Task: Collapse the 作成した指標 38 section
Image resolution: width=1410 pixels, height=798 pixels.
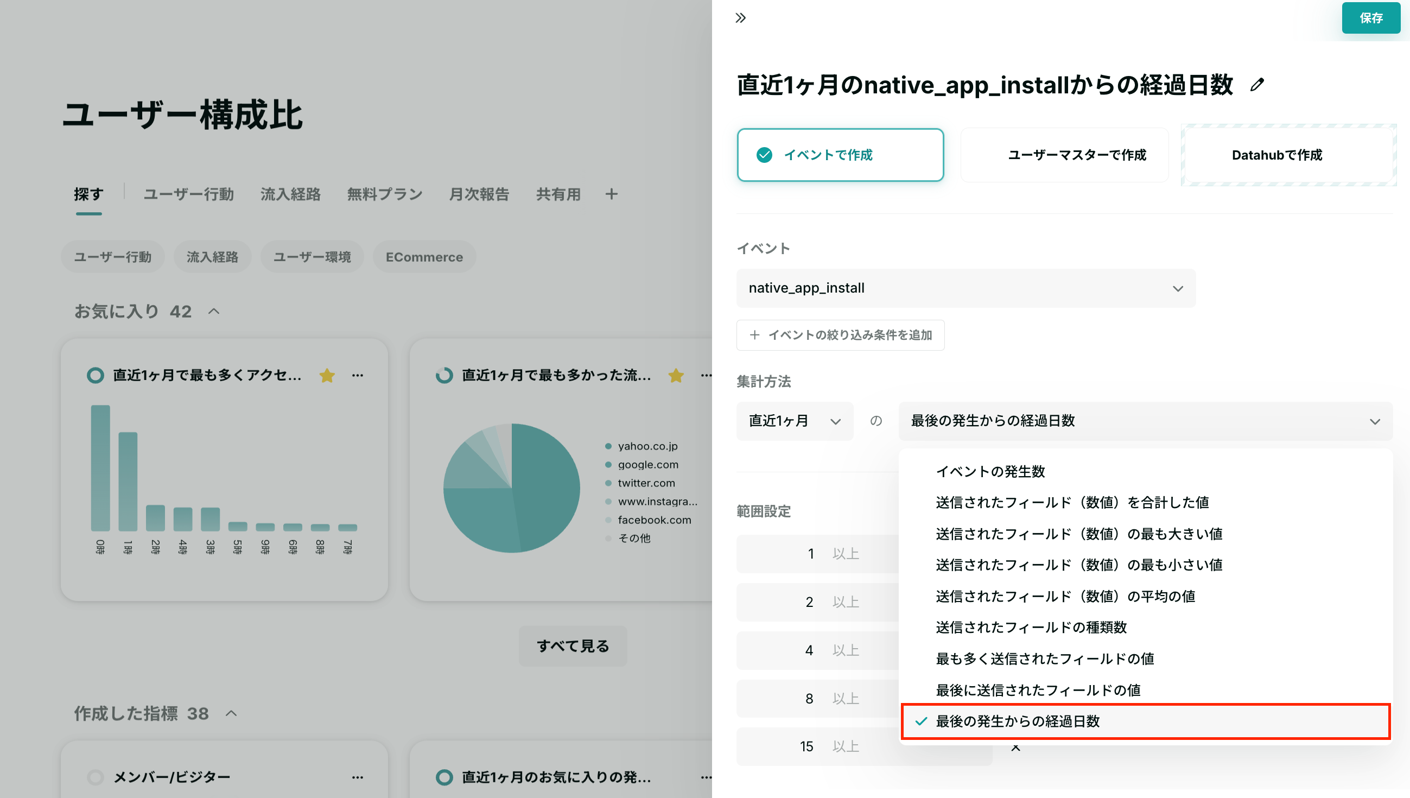Action: pos(231,714)
